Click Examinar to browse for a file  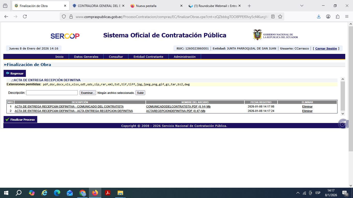88,93
